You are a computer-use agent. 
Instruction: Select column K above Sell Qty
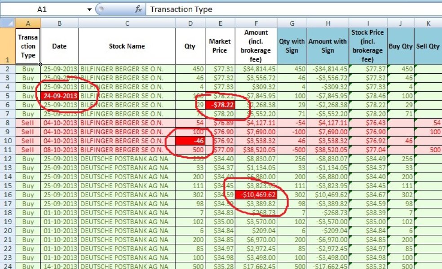click(428, 23)
